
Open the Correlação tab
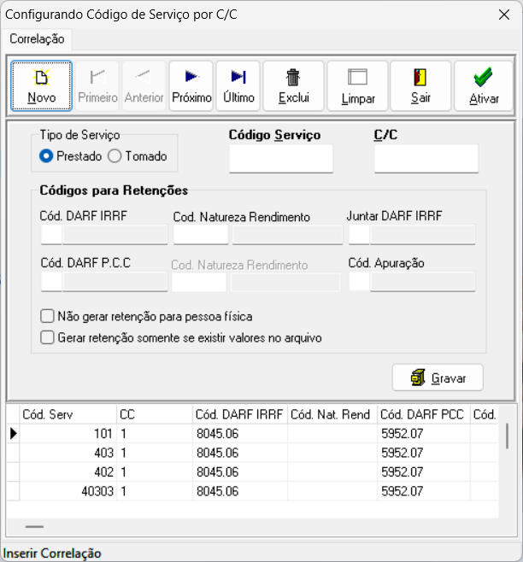coord(37,38)
